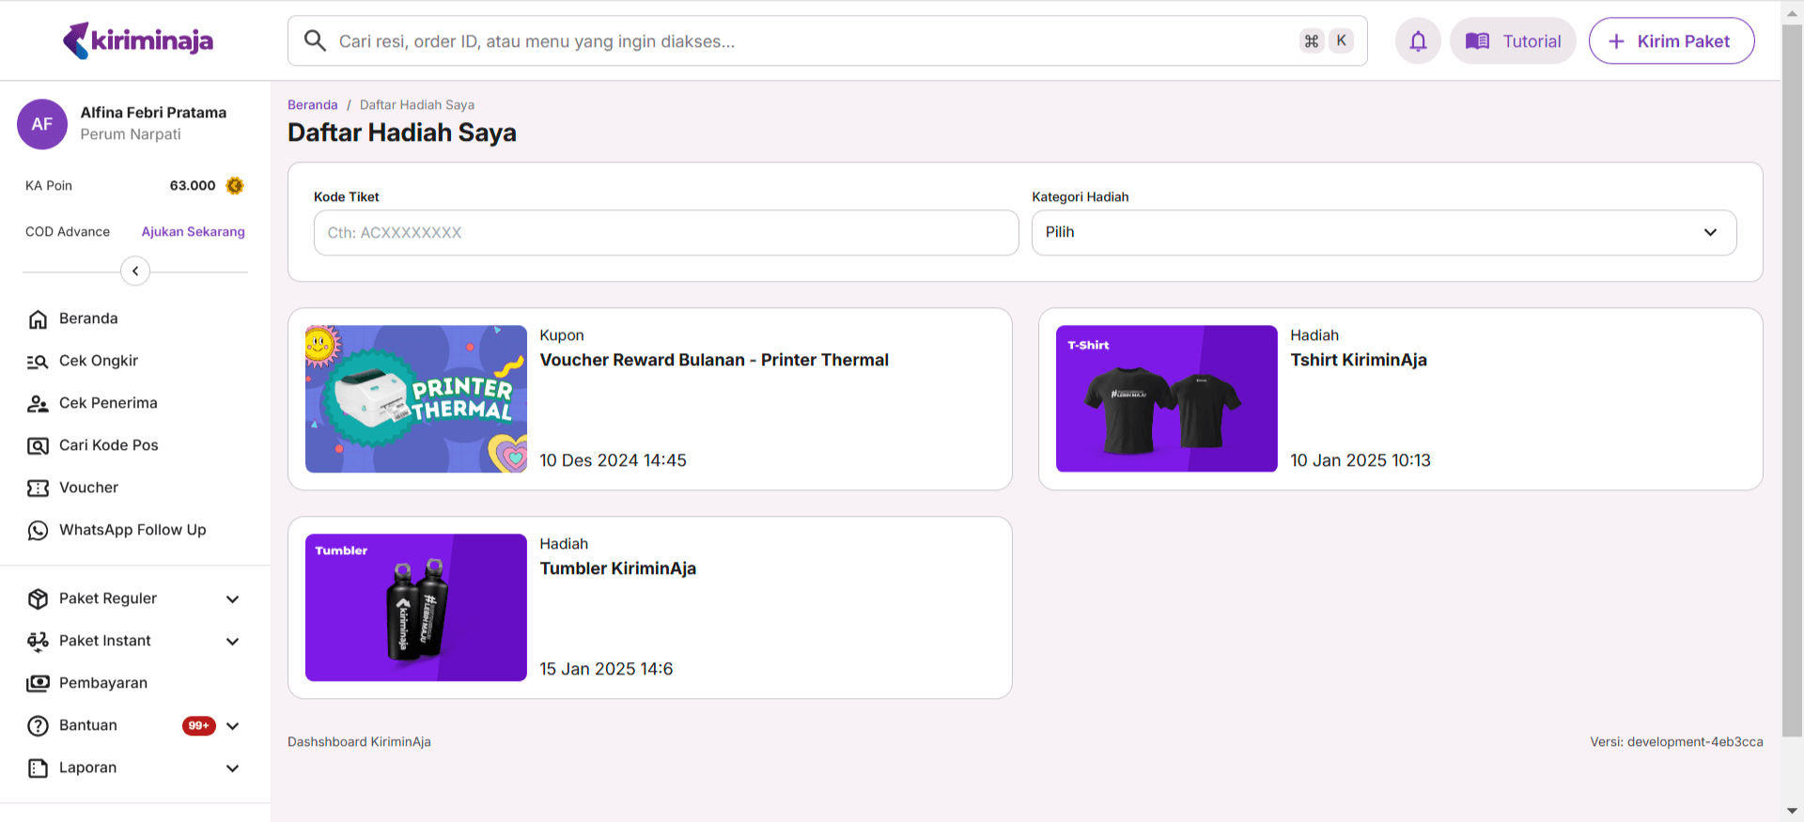The width and height of the screenshot is (1804, 822).
Task: Open the Kategori Hadiah dropdown
Action: [x=1383, y=233]
